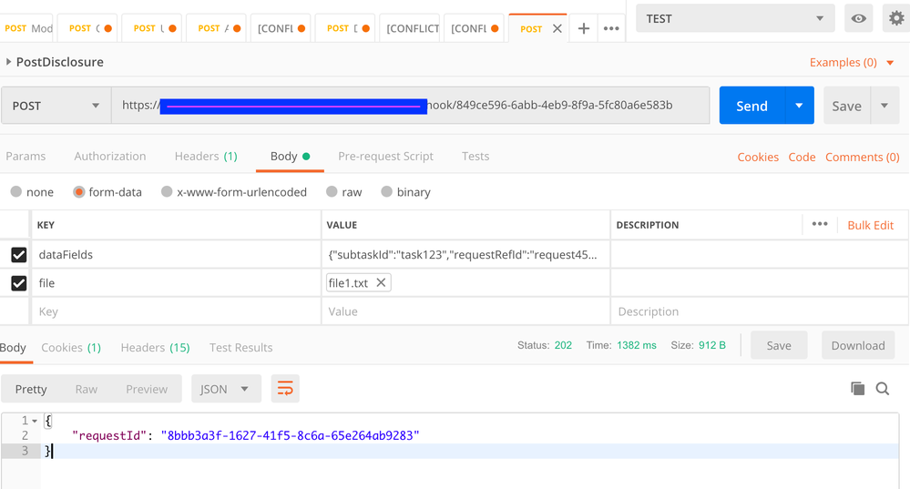This screenshot has width=910, height=489.
Task: Select the raw body type
Action: point(332,191)
